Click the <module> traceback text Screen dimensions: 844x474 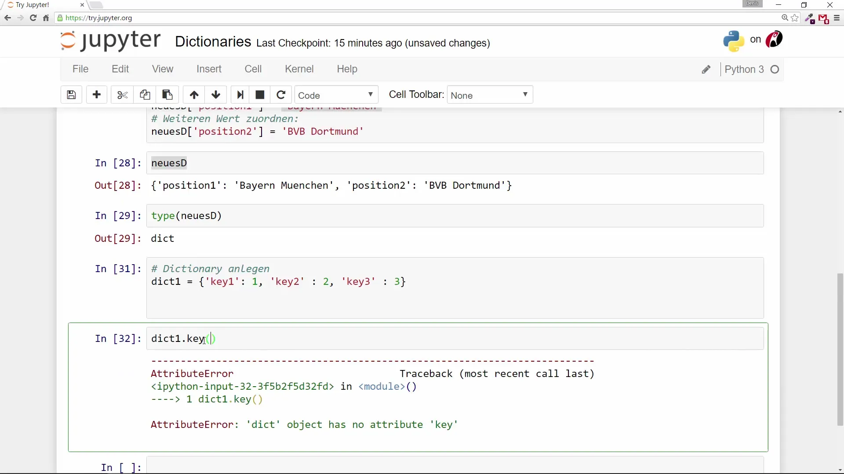click(x=382, y=386)
